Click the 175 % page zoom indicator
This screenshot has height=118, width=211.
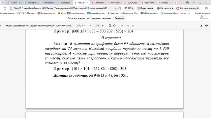pyautogui.click(x=129, y=8)
